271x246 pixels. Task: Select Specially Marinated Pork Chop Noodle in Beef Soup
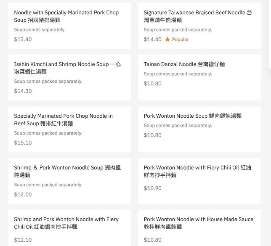pyautogui.click(x=63, y=119)
